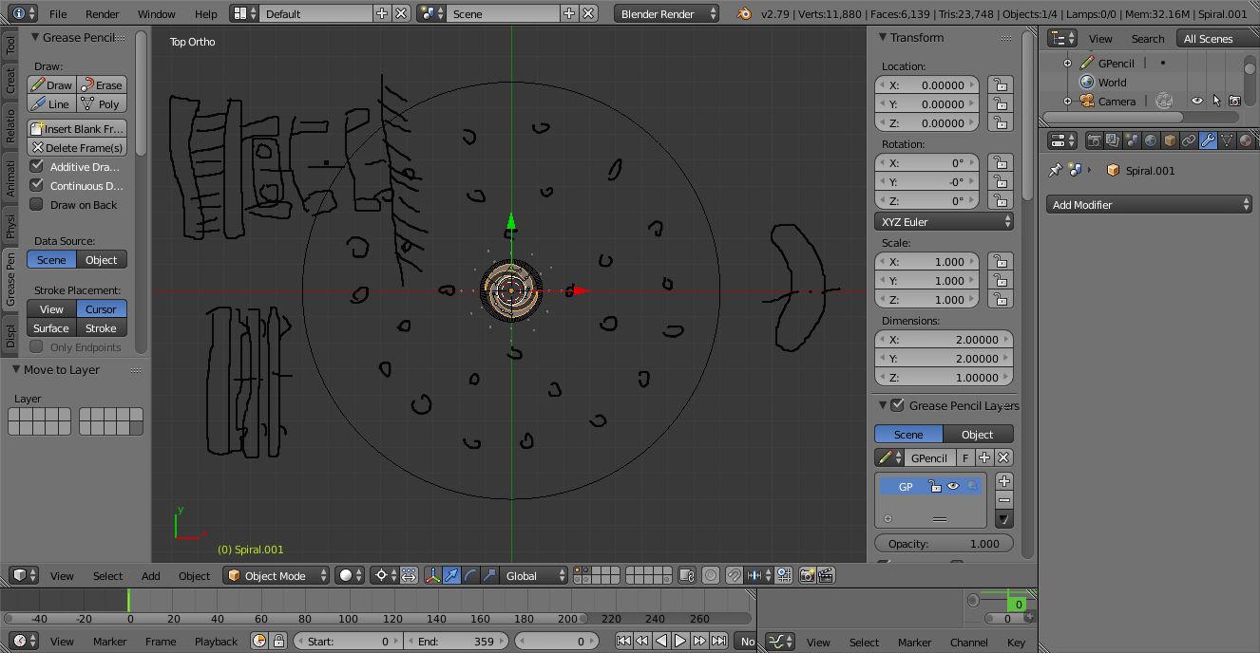Open the Window menu
Screen dimensions: 1260x653
tap(157, 14)
